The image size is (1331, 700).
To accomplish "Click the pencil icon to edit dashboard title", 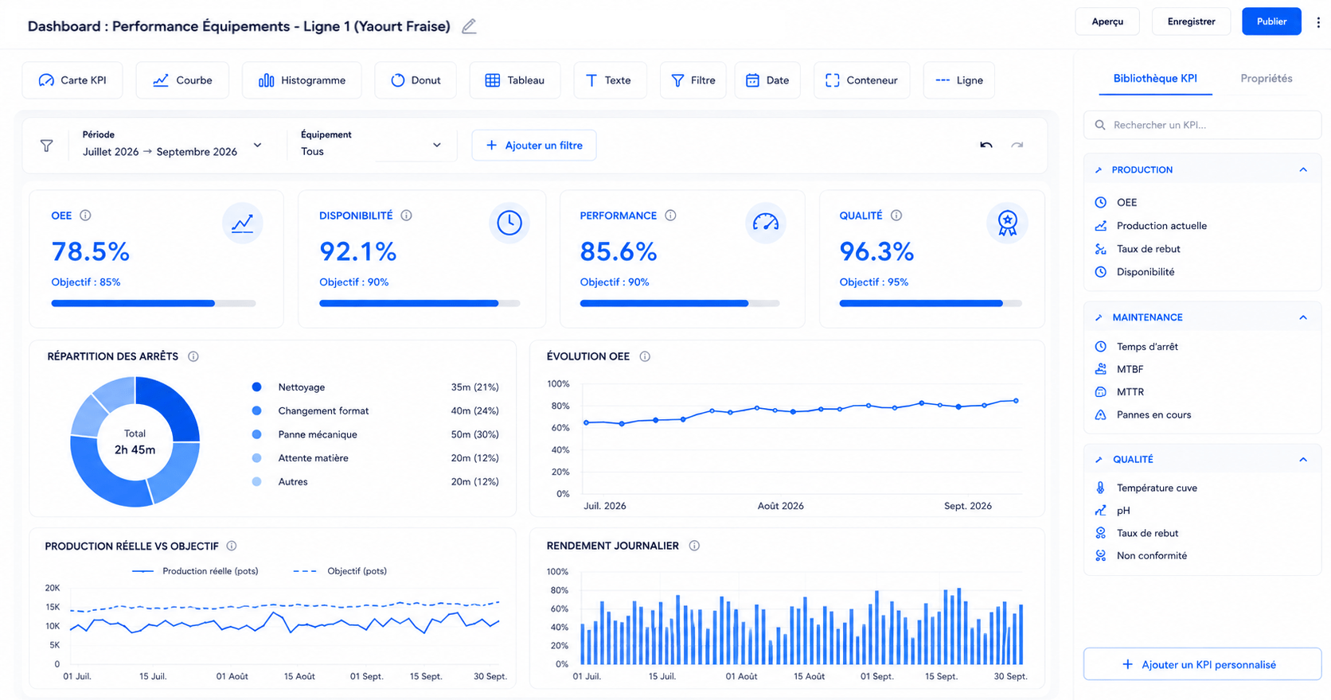I will (x=469, y=26).
